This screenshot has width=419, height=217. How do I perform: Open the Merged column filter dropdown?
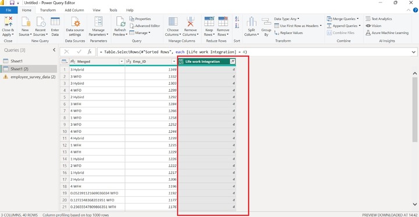click(x=121, y=62)
